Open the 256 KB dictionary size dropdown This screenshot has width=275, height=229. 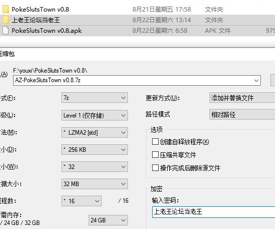pyautogui.click(x=95, y=150)
